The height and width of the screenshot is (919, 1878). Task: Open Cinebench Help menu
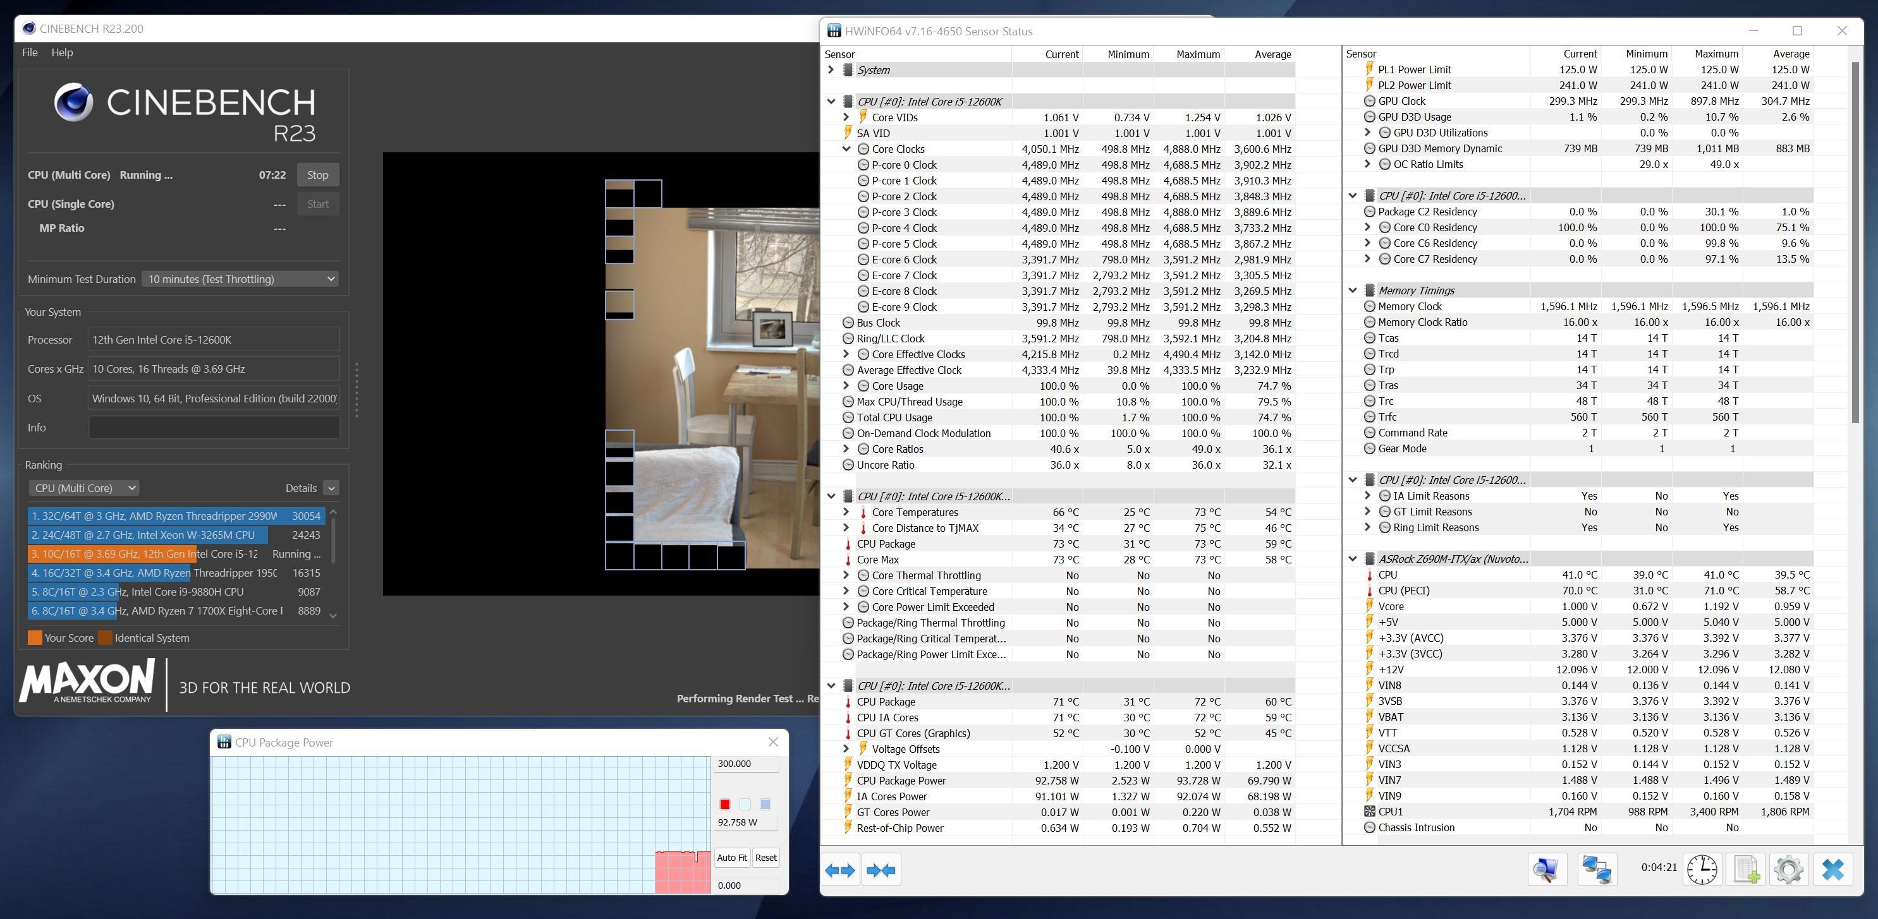coord(62,52)
